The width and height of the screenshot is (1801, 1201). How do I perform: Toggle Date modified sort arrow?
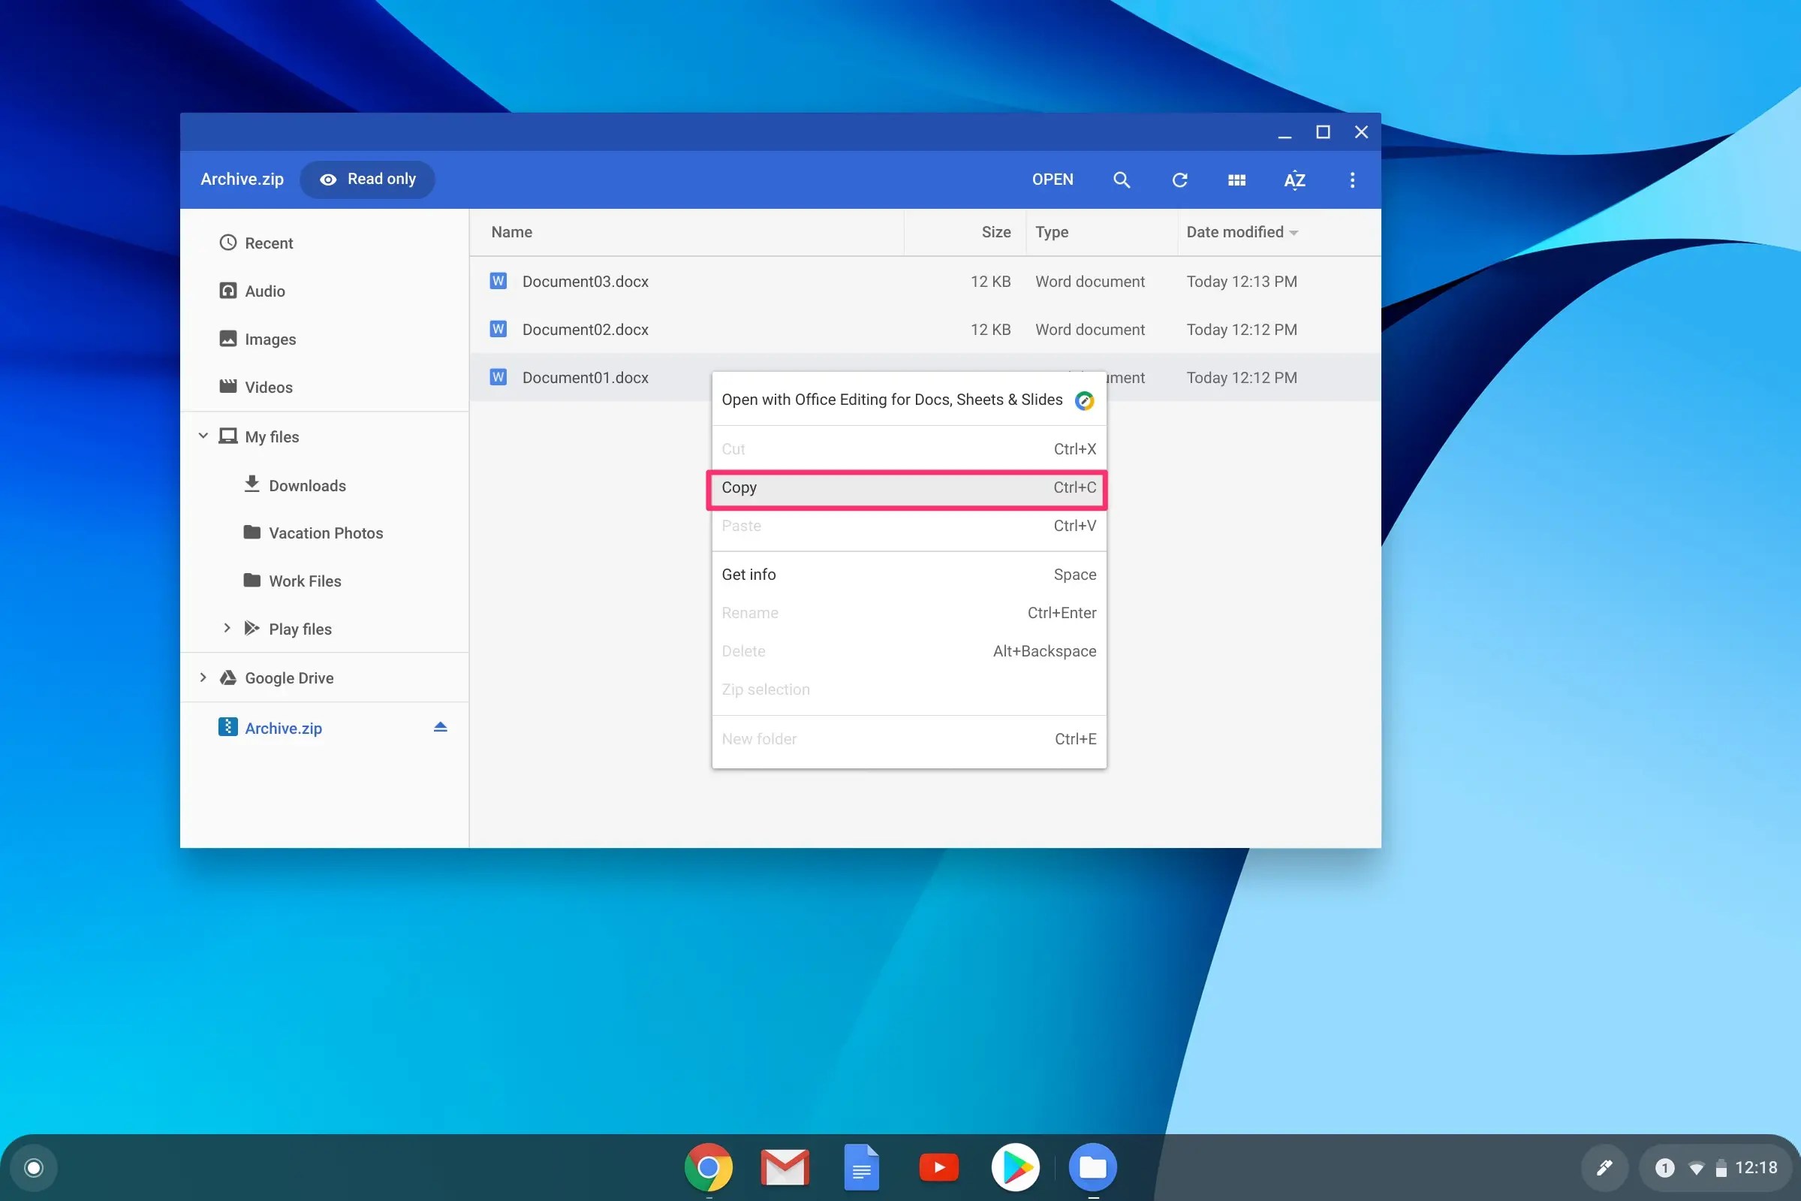point(1294,233)
